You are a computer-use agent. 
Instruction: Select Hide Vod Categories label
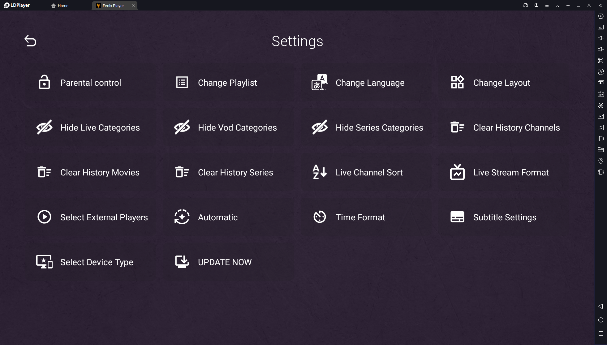point(237,127)
